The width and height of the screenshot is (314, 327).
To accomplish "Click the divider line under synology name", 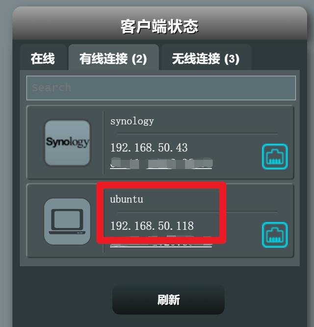I will point(198,134).
